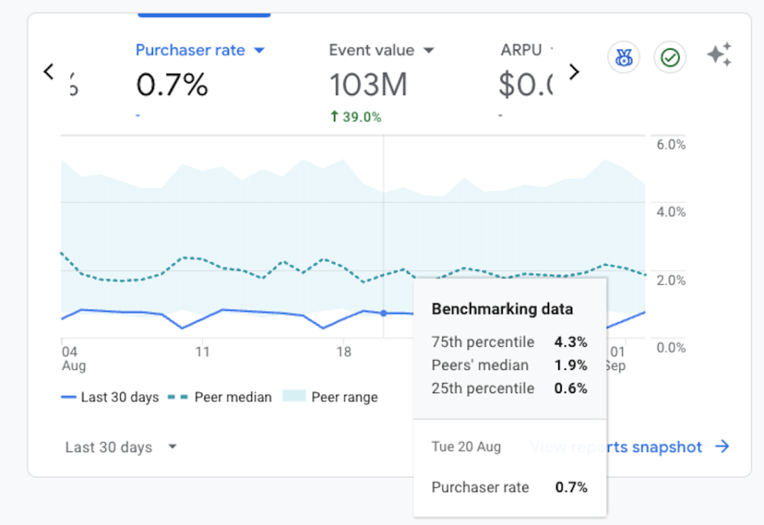This screenshot has width=764, height=525.
Task: Click the Peer range legend color swatch
Action: pos(293,397)
